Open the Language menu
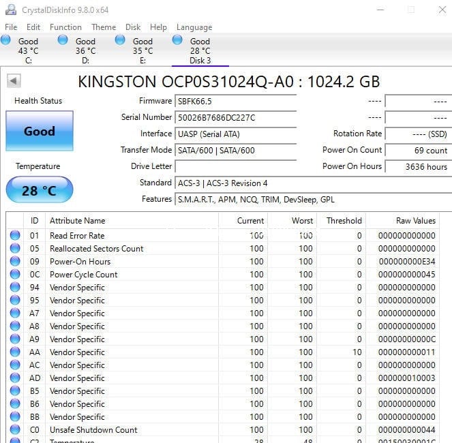 point(194,27)
